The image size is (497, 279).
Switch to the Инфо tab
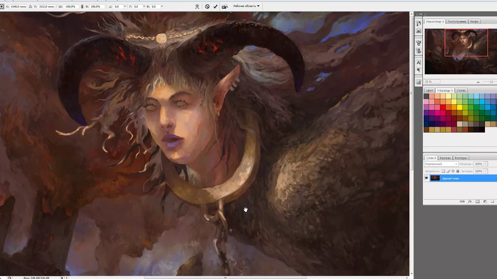[474, 21]
